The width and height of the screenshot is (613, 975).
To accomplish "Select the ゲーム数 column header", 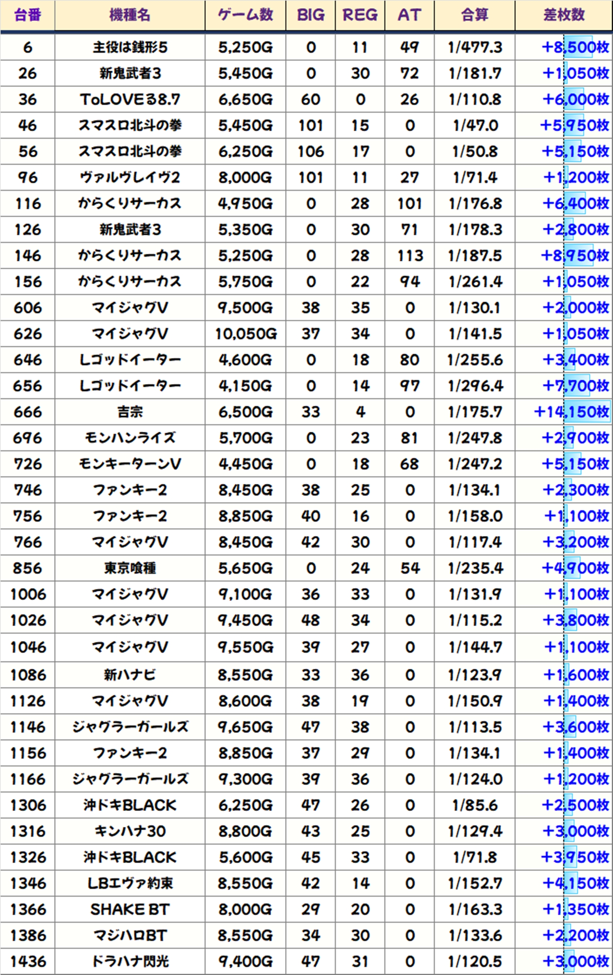I will point(245,15).
